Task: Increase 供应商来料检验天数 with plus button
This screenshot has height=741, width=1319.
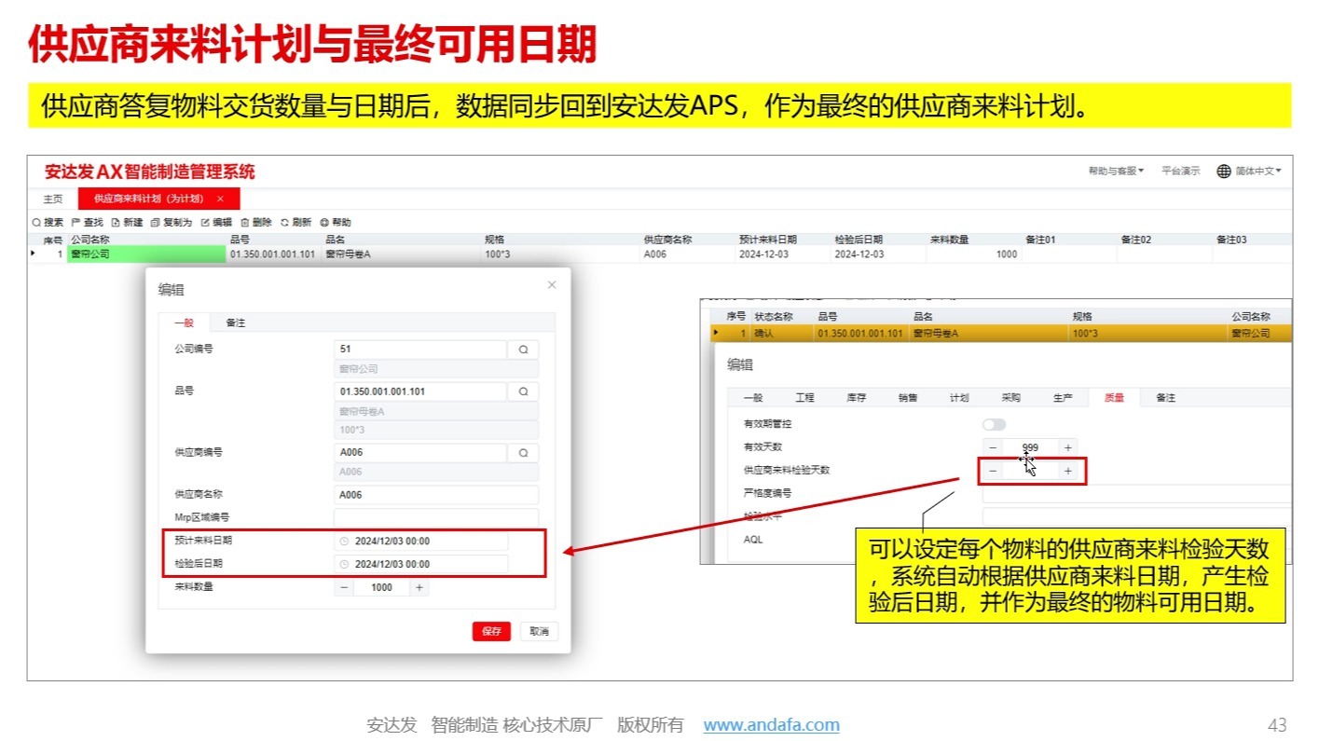Action: click(x=1068, y=471)
